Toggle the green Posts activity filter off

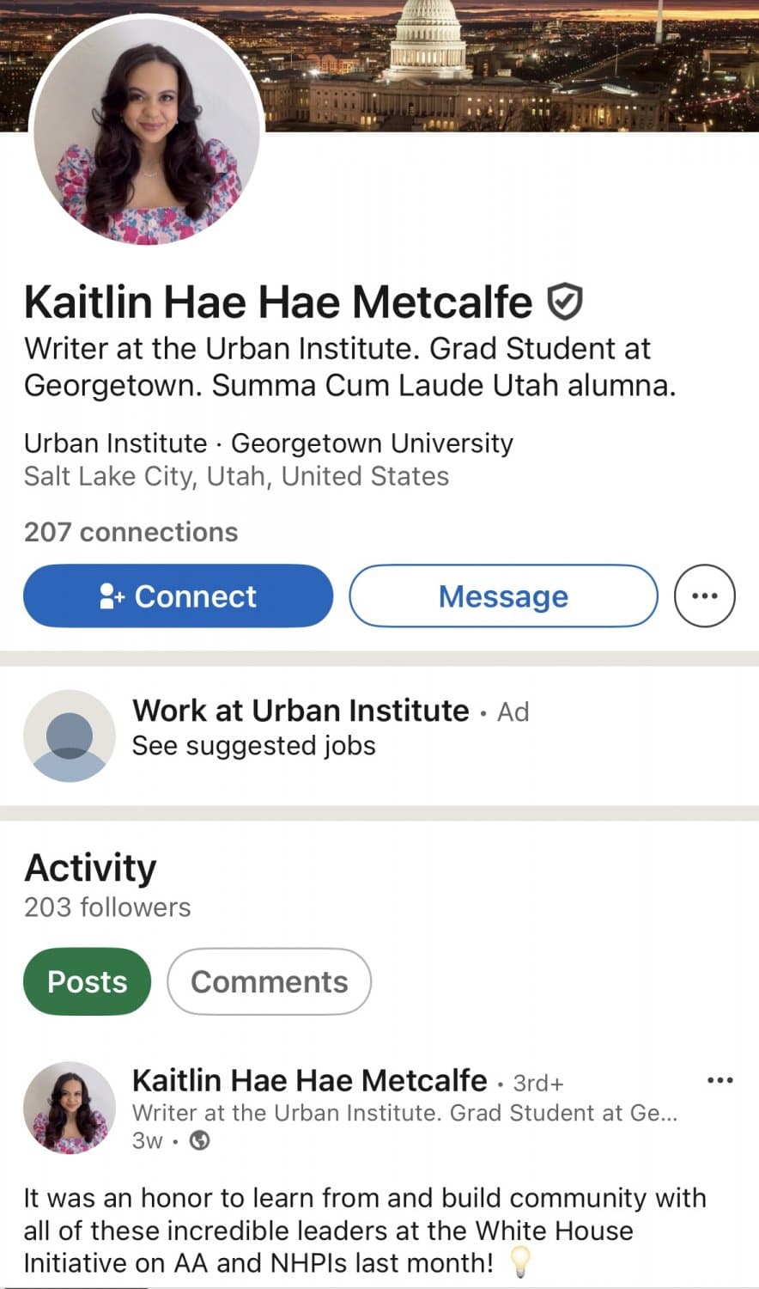(87, 981)
